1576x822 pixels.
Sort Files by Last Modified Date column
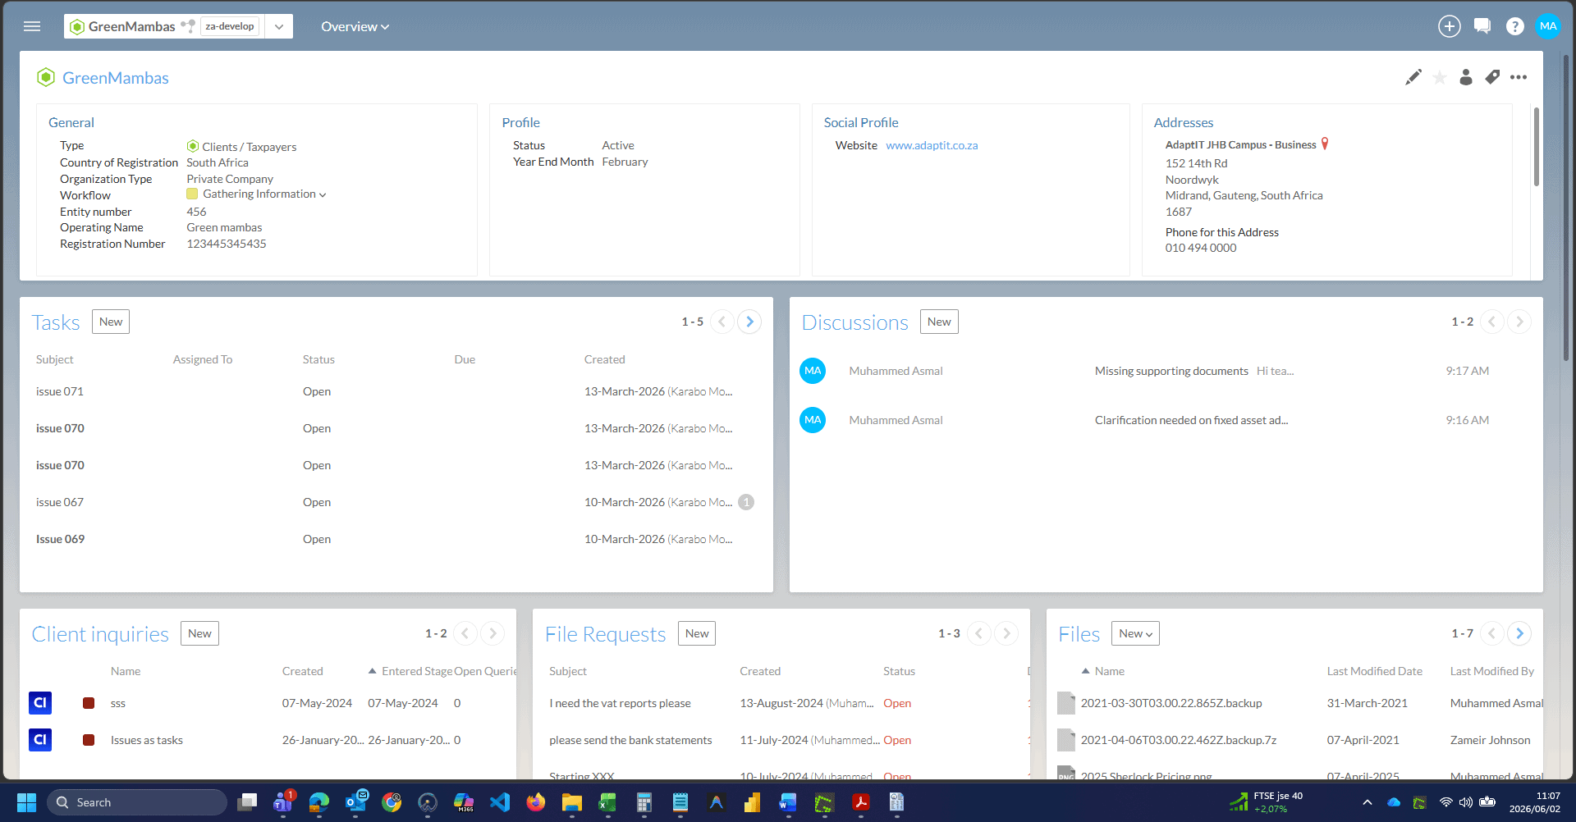[x=1374, y=671]
